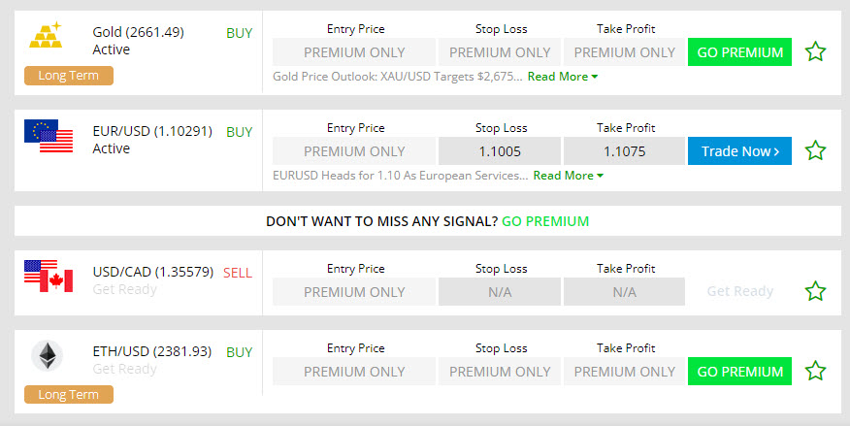Toggle the EUR/USD favorite star
The image size is (850, 426).
pyautogui.click(x=815, y=150)
